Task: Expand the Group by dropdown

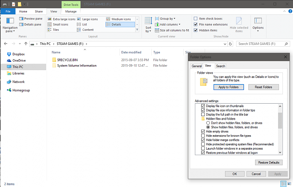Action: 167,19
